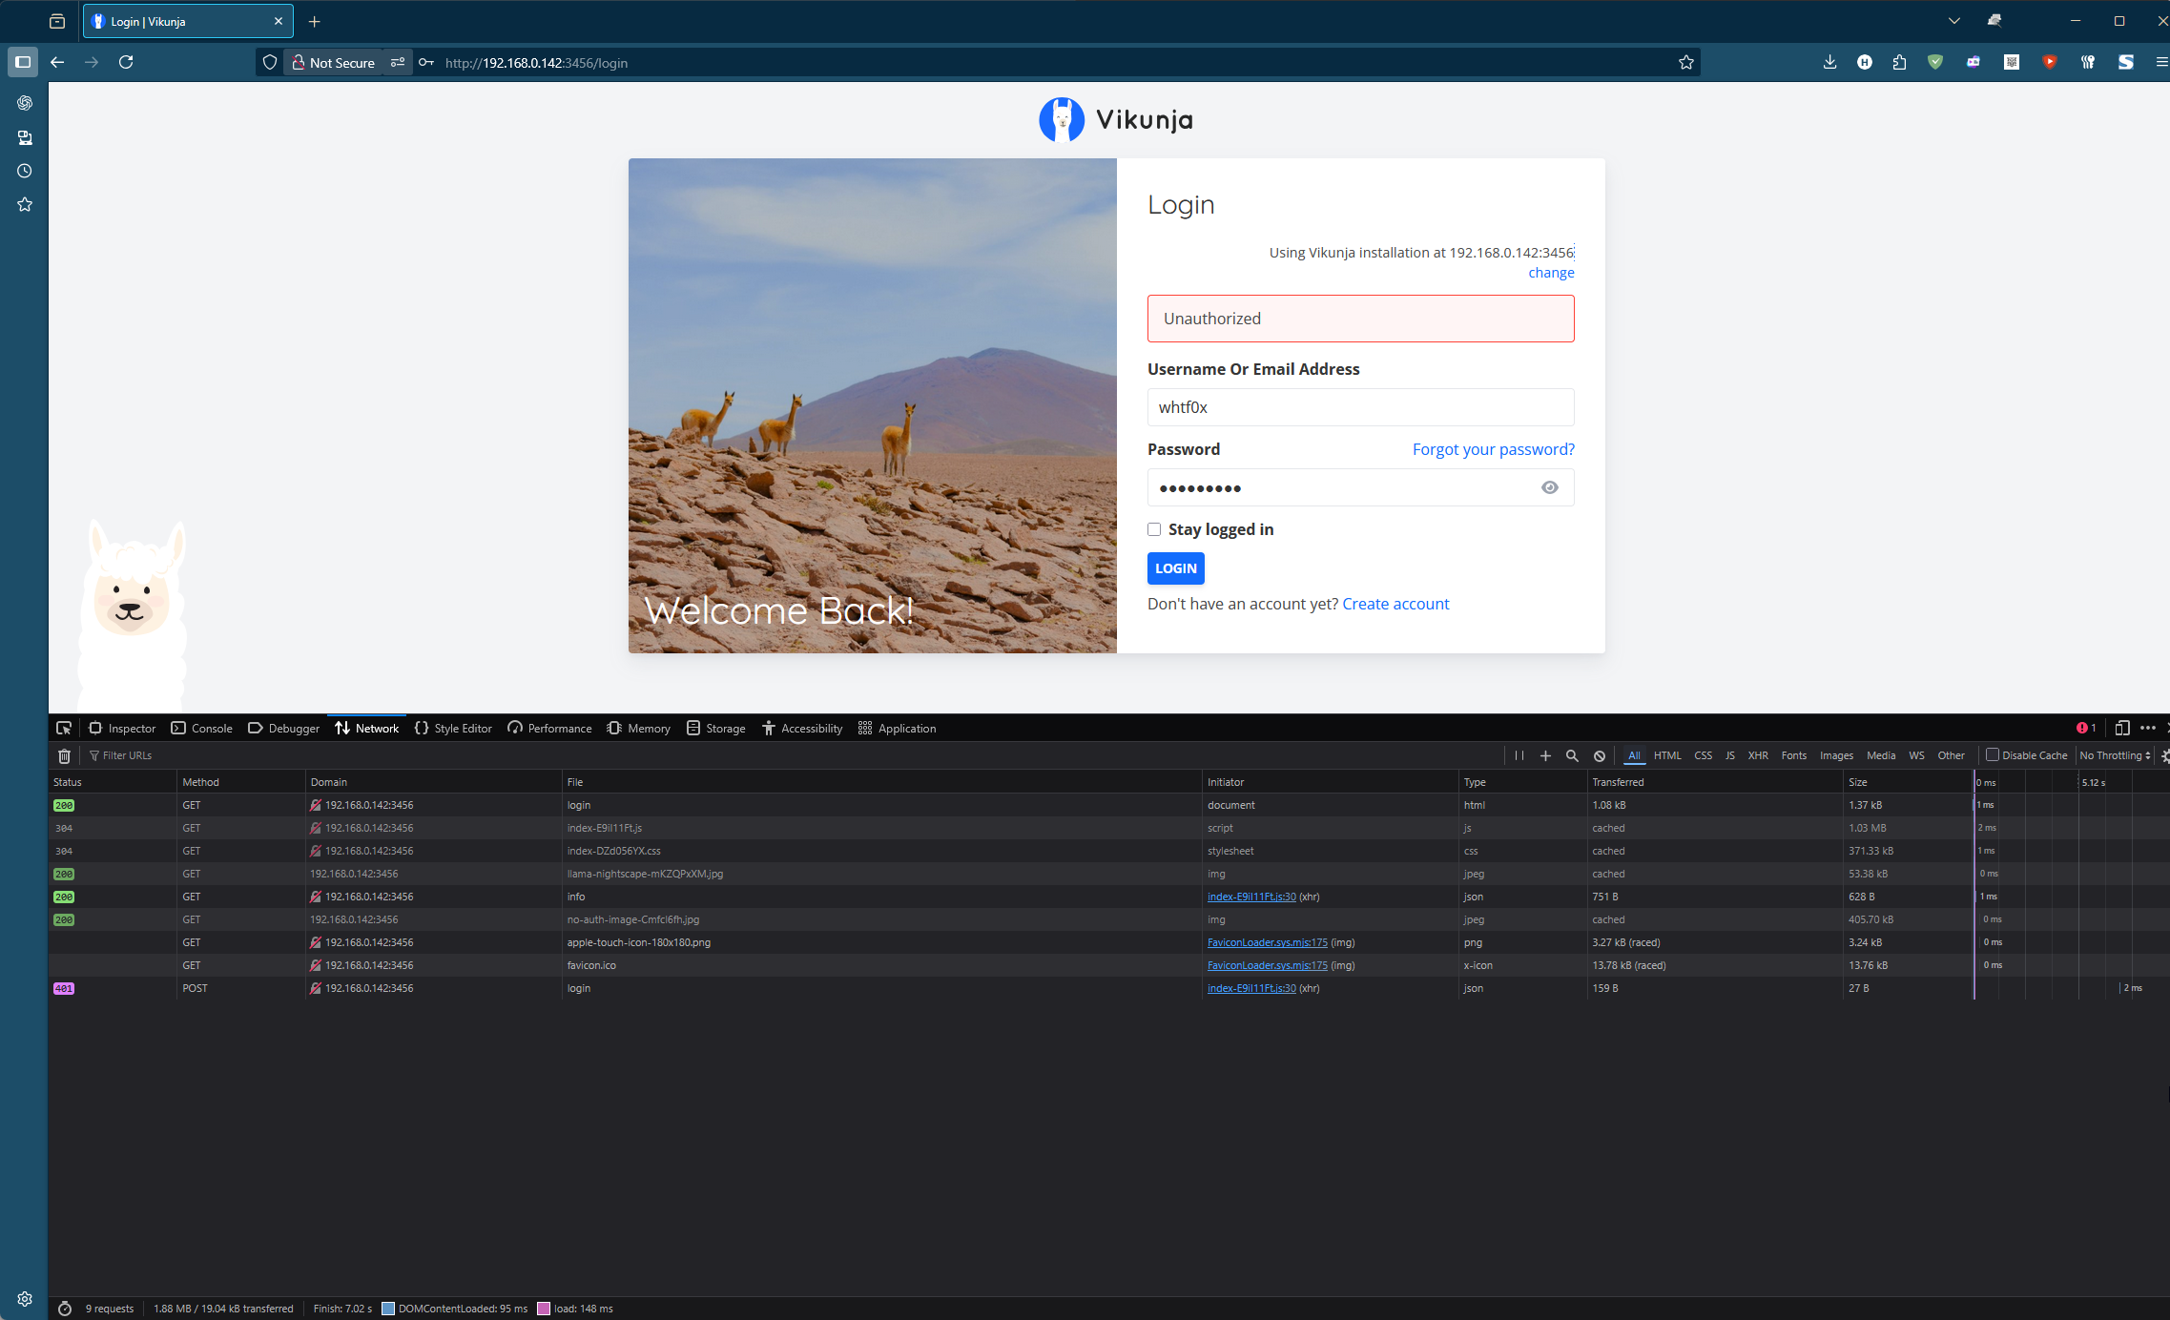Viewport: 2170px width, 1320px height.
Task: Open network search with the magnifier icon
Action: pos(1572,755)
